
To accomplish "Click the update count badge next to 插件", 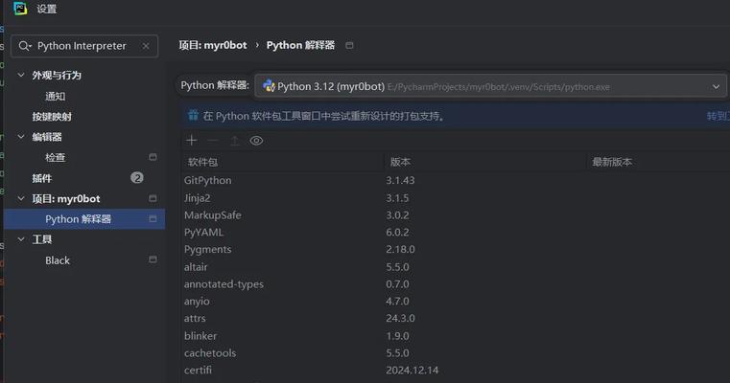I will click(x=137, y=177).
